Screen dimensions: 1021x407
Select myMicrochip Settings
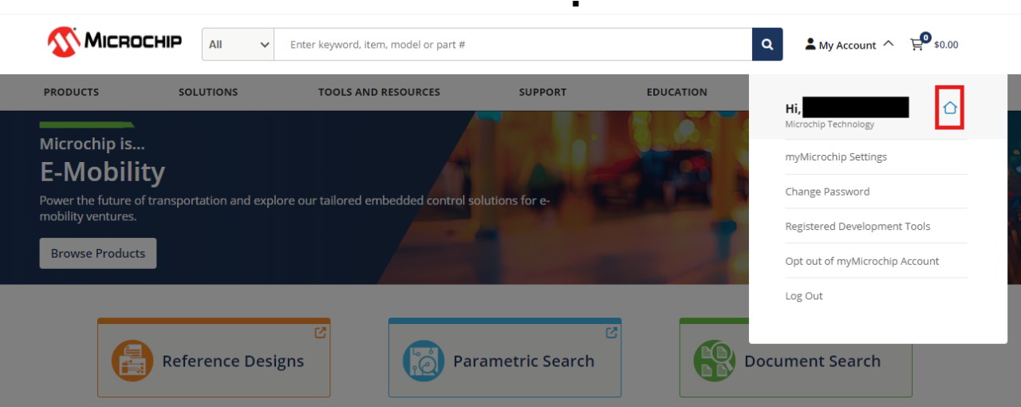click(x=836, y=157)
